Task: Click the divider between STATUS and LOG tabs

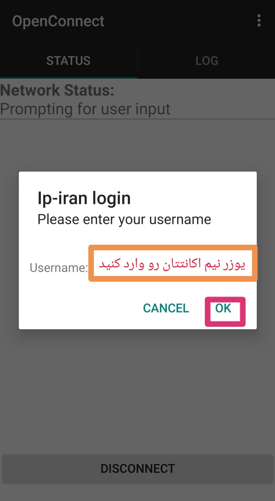Action: [x=137, y=61]
